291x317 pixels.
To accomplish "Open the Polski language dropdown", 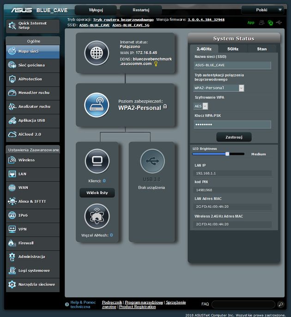I will pos(264,10).
